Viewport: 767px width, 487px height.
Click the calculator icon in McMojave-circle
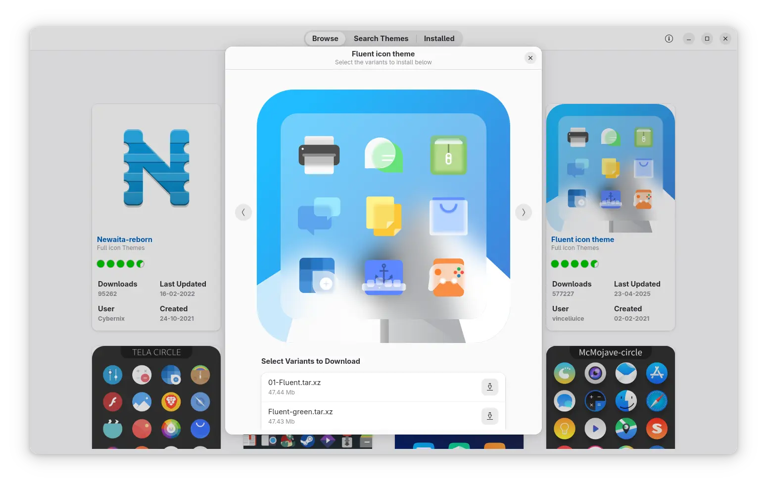coord(595,401)
